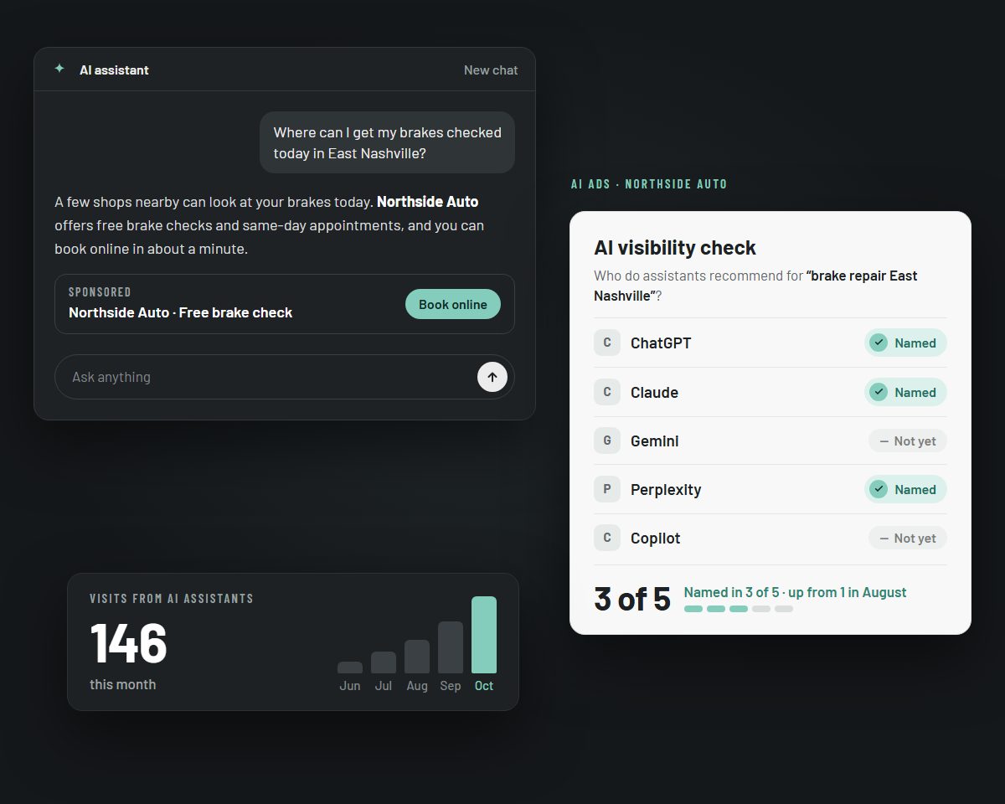Image resolution: width=1005 pixels, height=804 pixels.
Task: Click the Not yet badge for Copilot
Action: coord(908,538)
